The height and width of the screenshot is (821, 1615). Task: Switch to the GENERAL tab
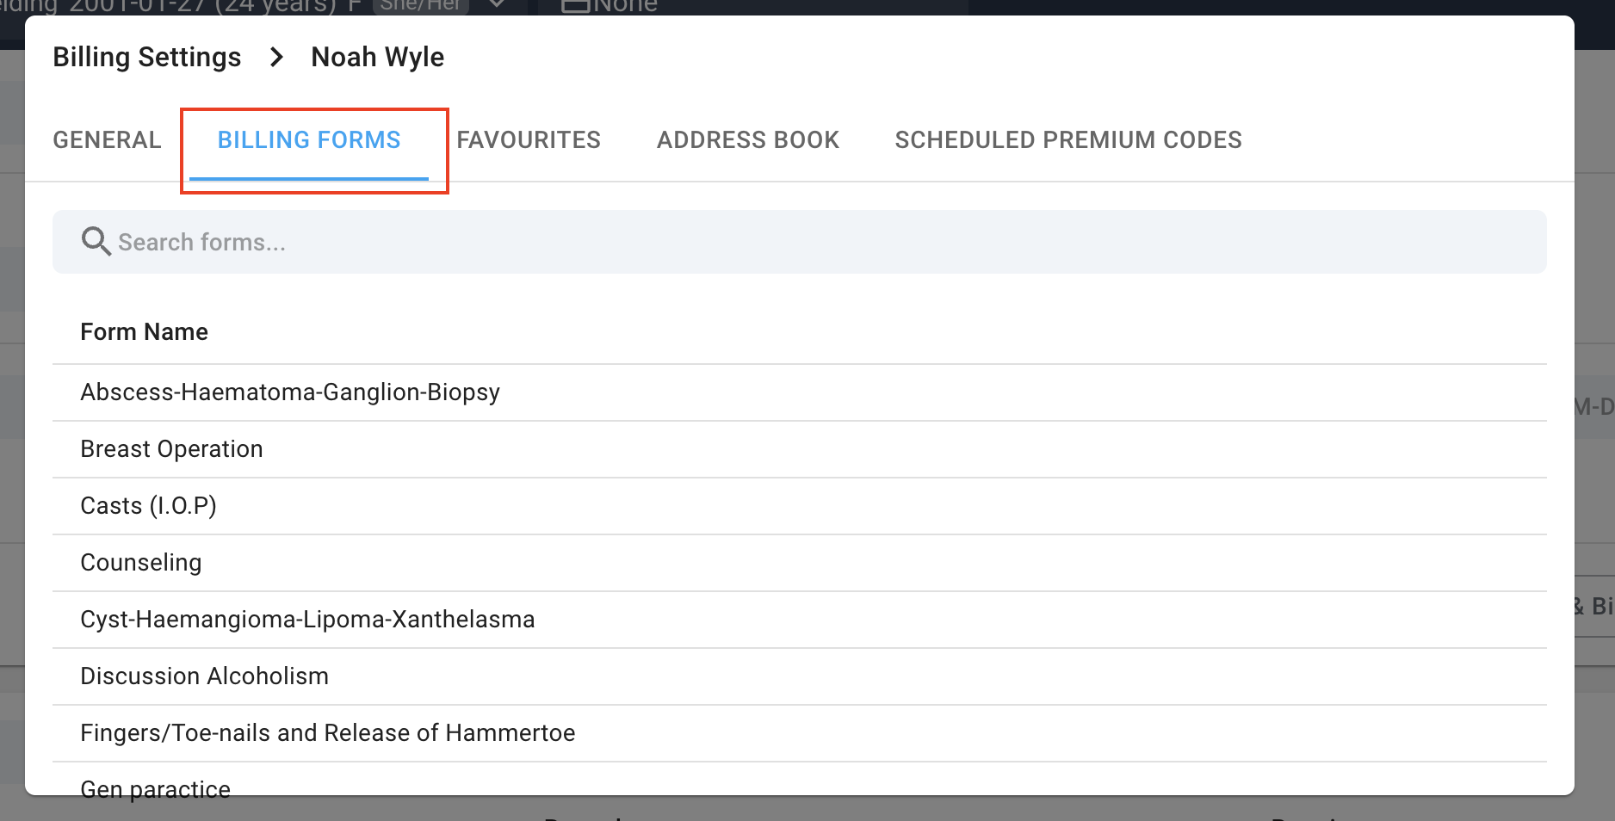point(107,139)
